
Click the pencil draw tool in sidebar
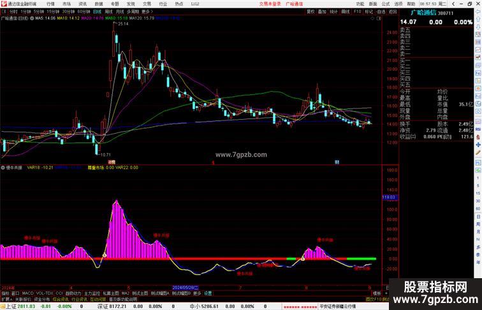(478, 153)
